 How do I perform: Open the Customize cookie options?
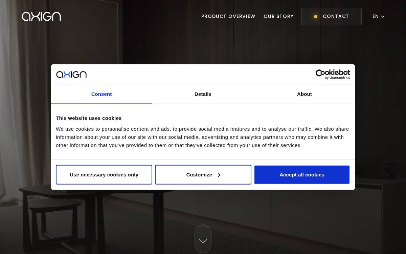coord(203,175)
